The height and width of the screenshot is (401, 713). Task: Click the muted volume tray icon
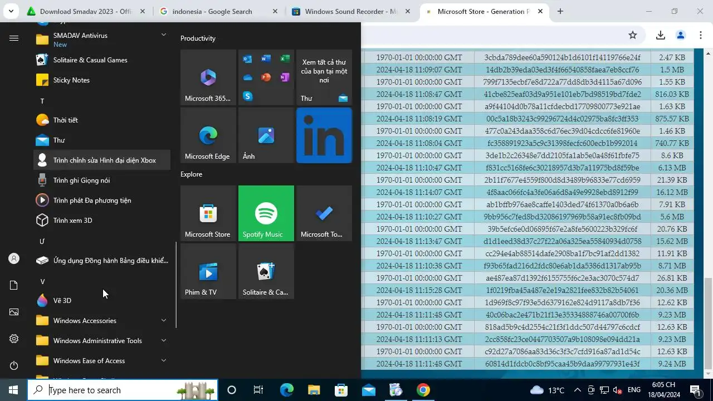pos(617,390)
